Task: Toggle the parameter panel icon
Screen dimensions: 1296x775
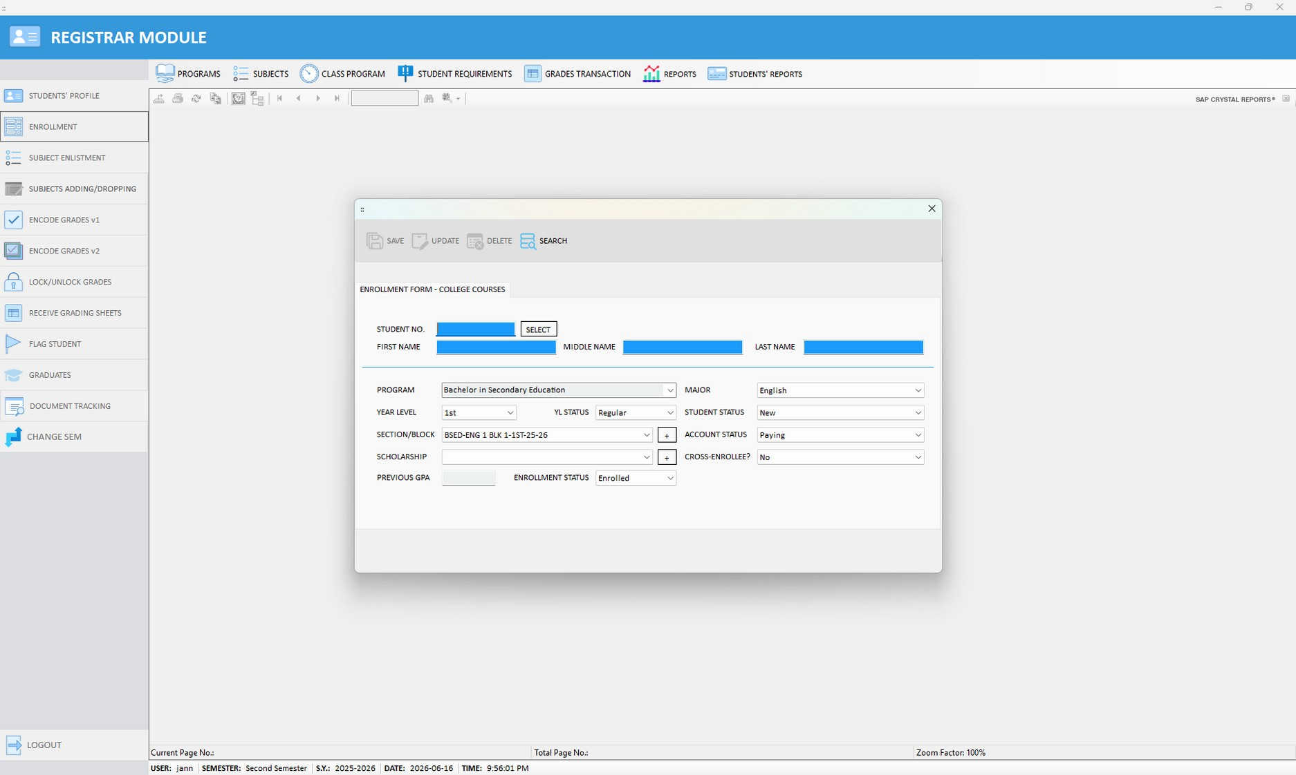Action: [x=239, y=99]
